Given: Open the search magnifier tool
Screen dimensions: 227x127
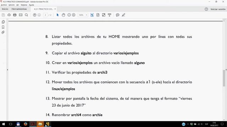Looking at the screenshot, I should [26, 15].
